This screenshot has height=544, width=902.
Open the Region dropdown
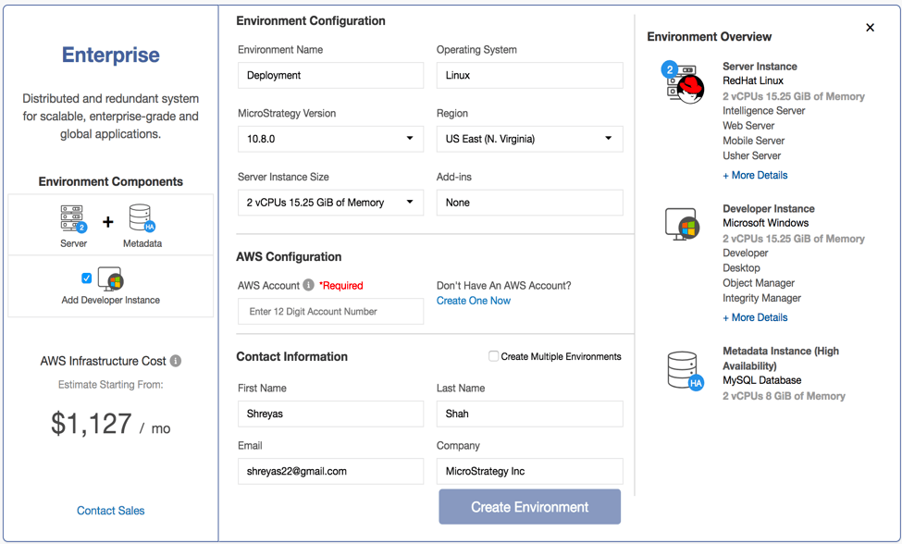529,139
